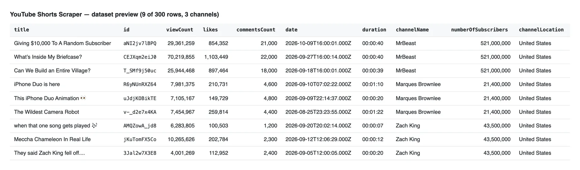Viewport: 580px width, 170px height.
Task: Click the 'channelLocation' column header
Action: pos(541,30)
